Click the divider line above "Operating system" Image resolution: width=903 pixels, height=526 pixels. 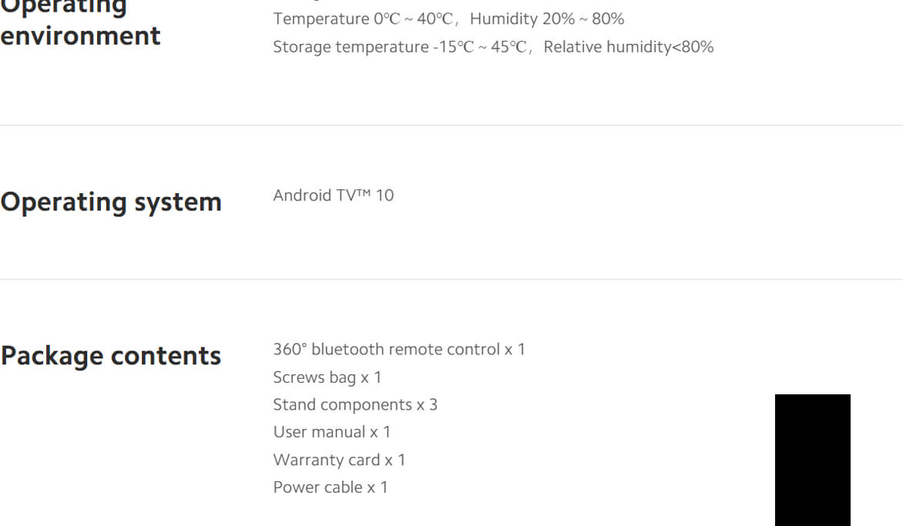(451, 125)
